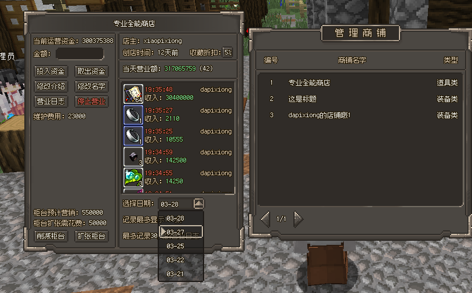Click the 取出资金 button
Viewport: 472px width, 293px height.
pos(91,71)
